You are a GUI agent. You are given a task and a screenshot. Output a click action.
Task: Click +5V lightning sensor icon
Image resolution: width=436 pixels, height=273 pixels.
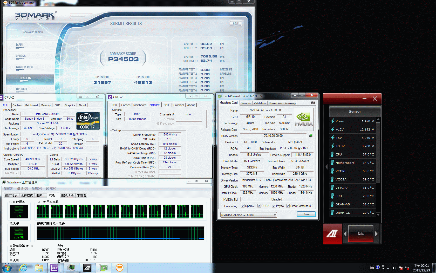point(332,138)
